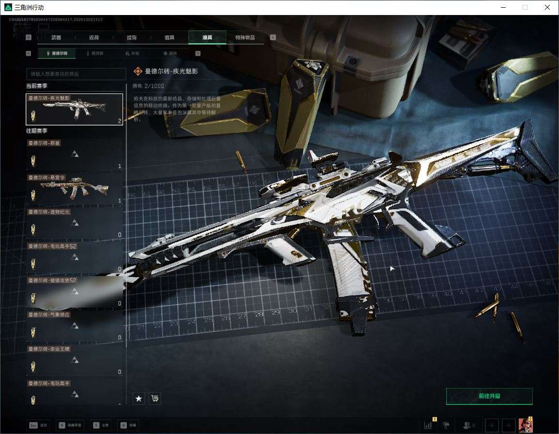The width and height of the screenshot is (559, 434).
Task: Click the second empty squad slot plus
Action: [x=509, y=425]
